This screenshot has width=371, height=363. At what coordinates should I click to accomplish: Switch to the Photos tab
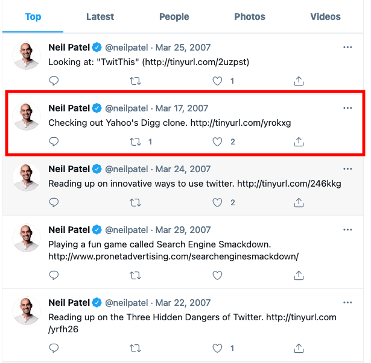tap(250, 17)
